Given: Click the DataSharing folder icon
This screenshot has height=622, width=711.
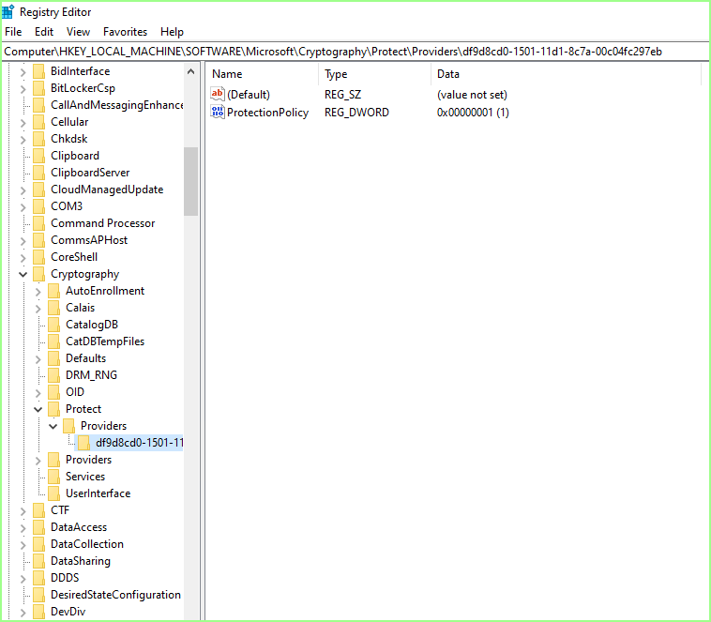Looking at the screenshot, I should point(39,561).
